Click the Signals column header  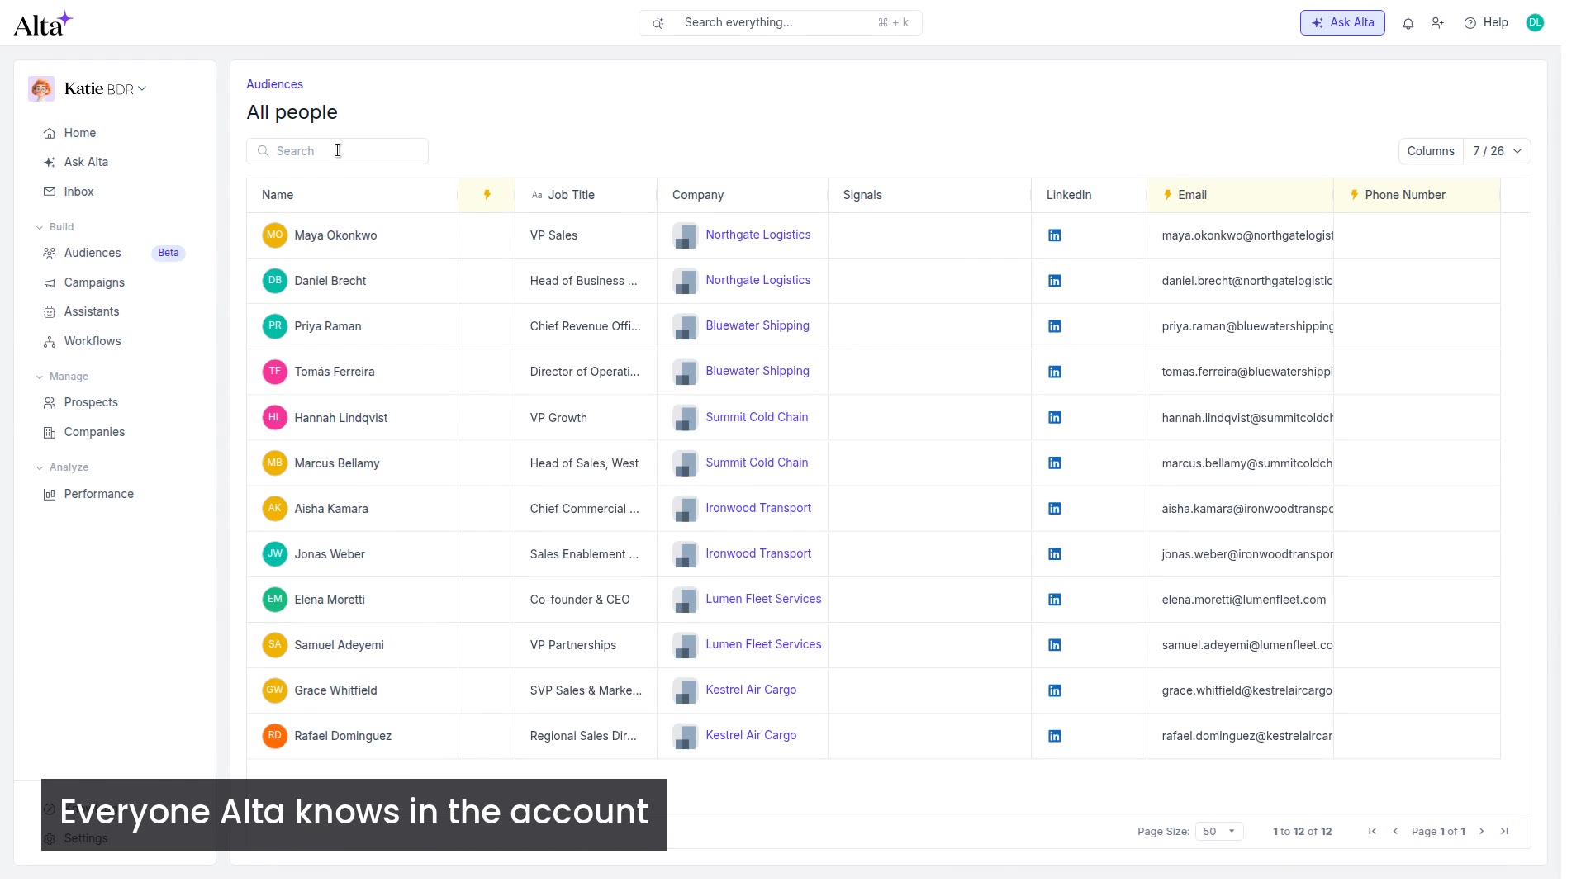[x=929, y=195]
